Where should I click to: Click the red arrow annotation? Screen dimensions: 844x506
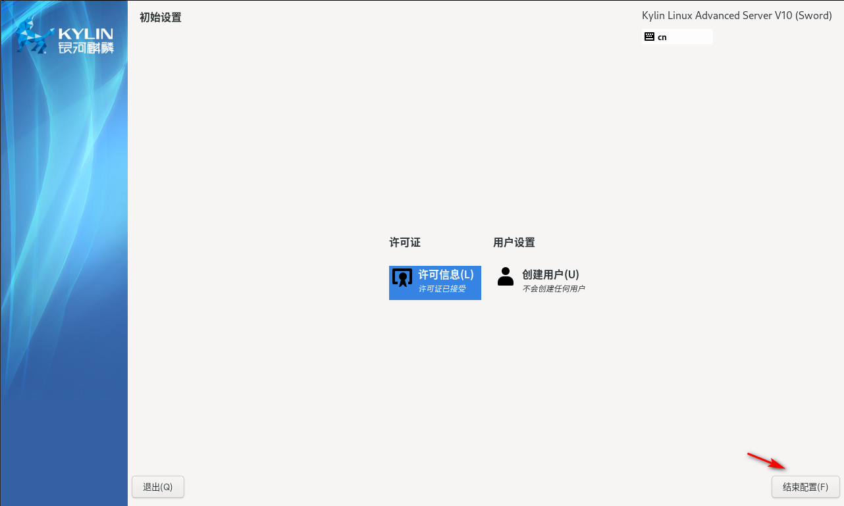[x=767, y=461]
